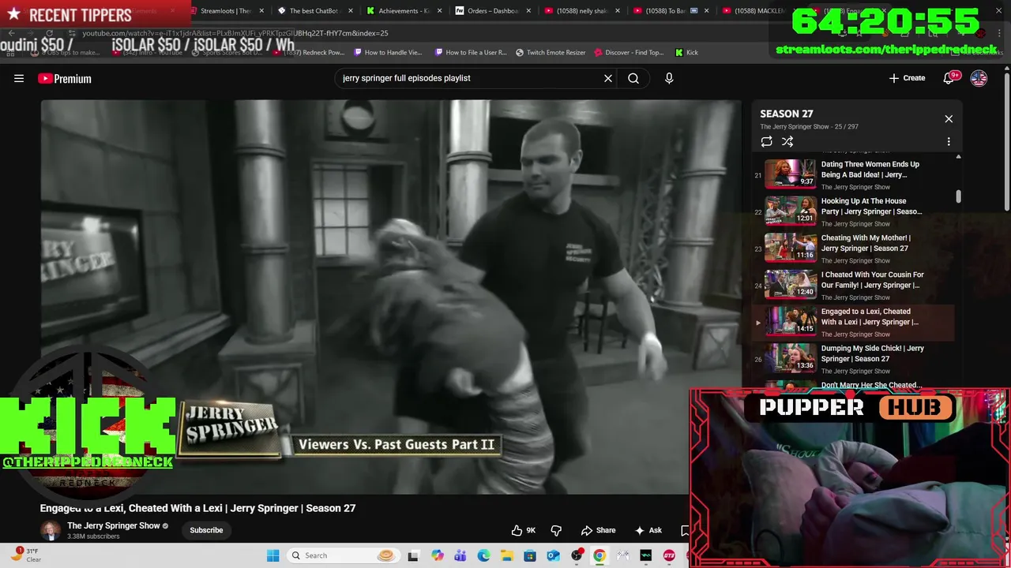Viewport: 1011px width, 568px height.
Task: Open Copilot from taskbar
Action: (437, 555)
